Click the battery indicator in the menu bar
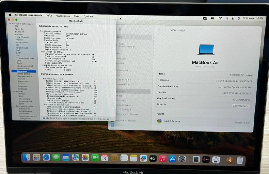 point(213,18)
